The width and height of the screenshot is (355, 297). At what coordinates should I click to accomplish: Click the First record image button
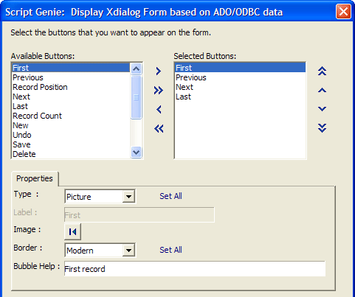click(x=72, y=231)
